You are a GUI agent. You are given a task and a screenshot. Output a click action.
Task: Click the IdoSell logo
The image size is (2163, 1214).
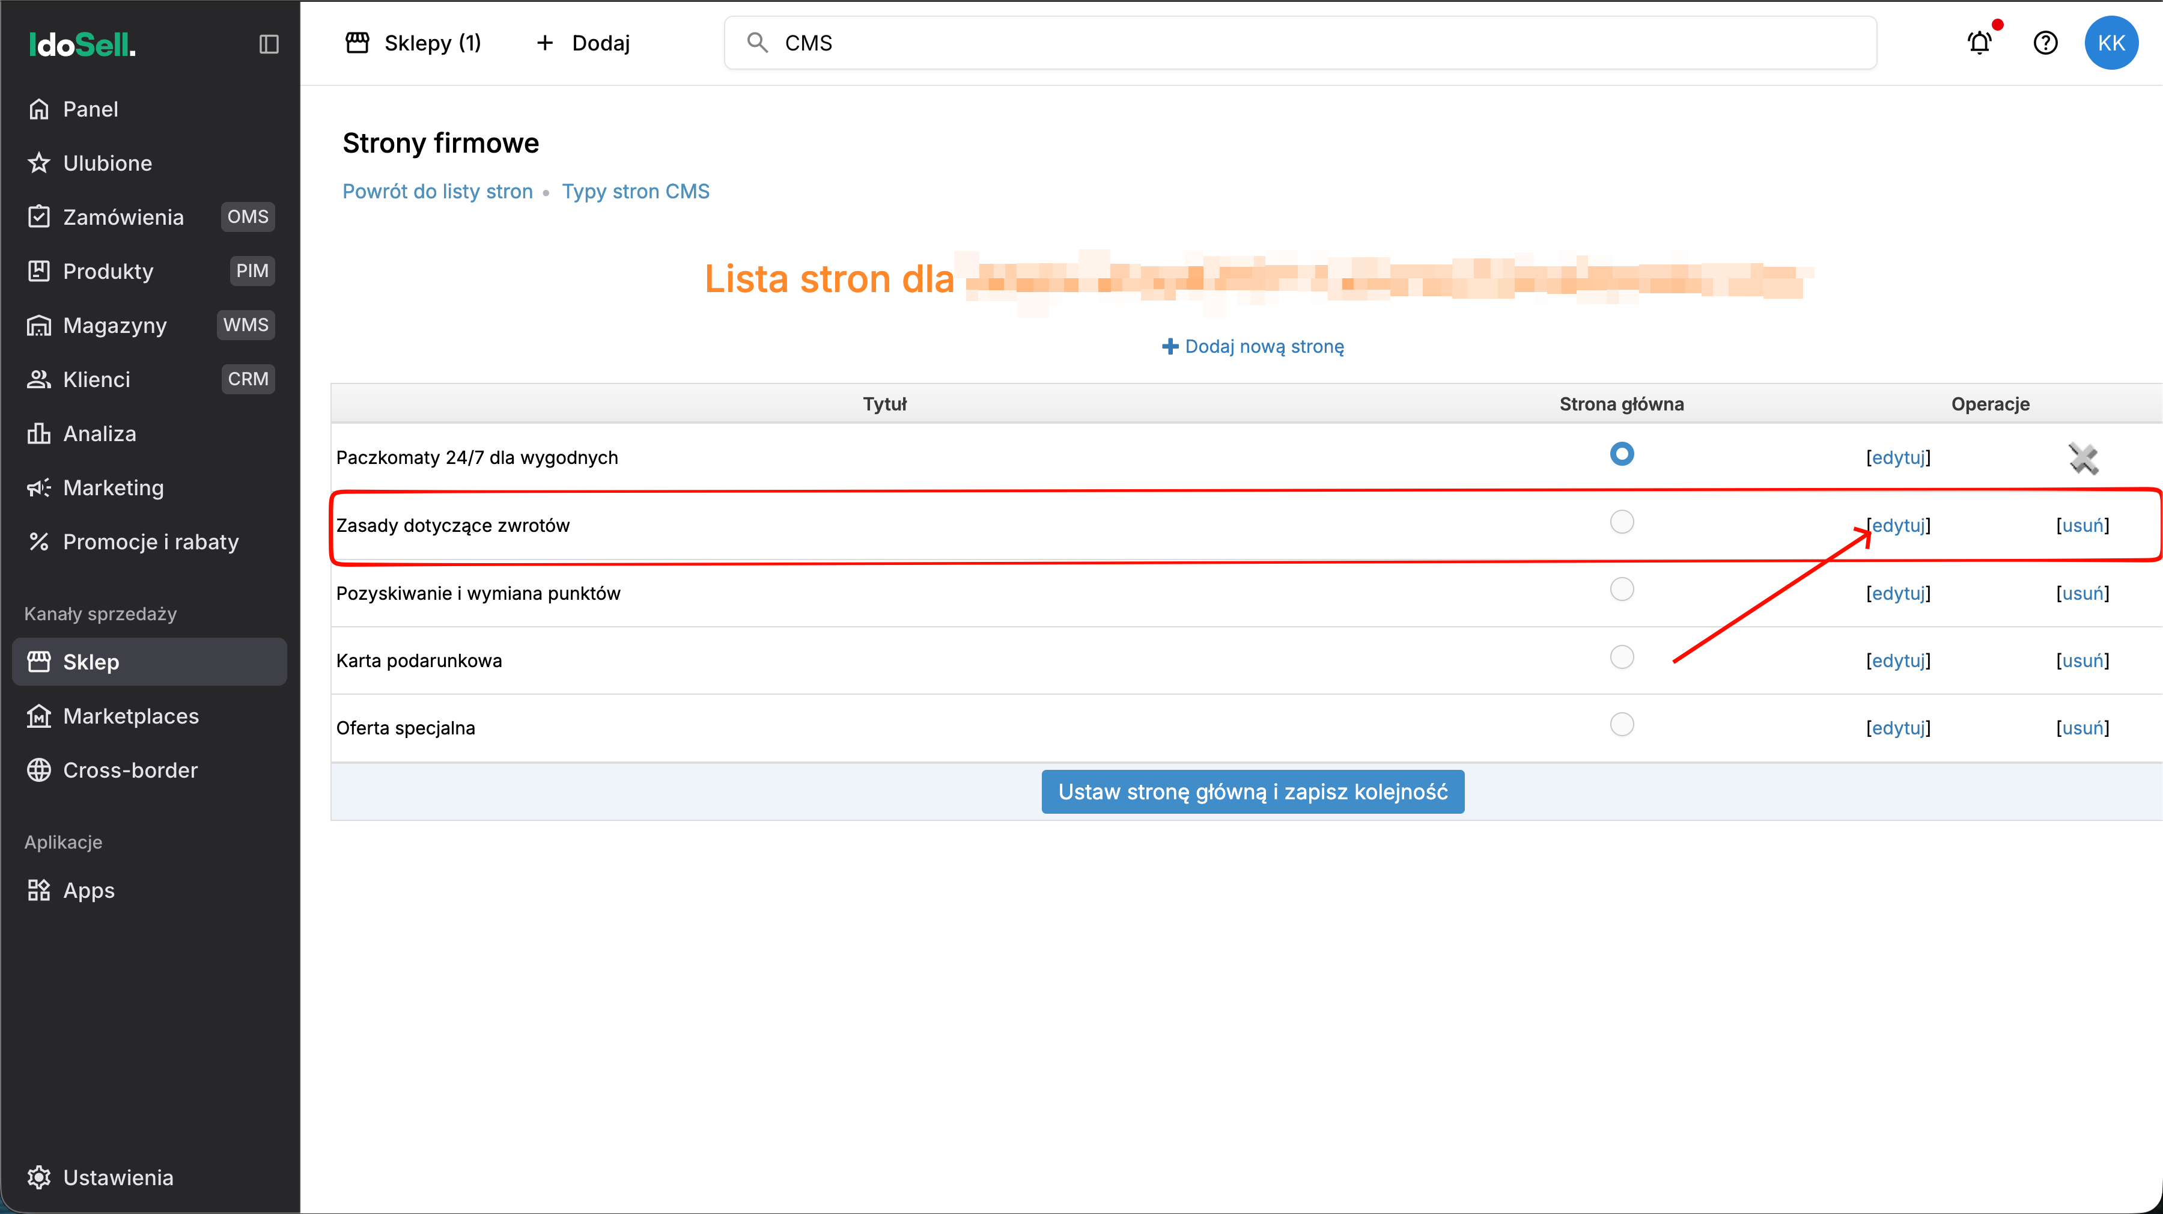click(x=82, y=44)
